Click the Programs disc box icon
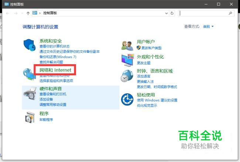The height and width of the screenshot is (162, 240). tap(30, 117)
